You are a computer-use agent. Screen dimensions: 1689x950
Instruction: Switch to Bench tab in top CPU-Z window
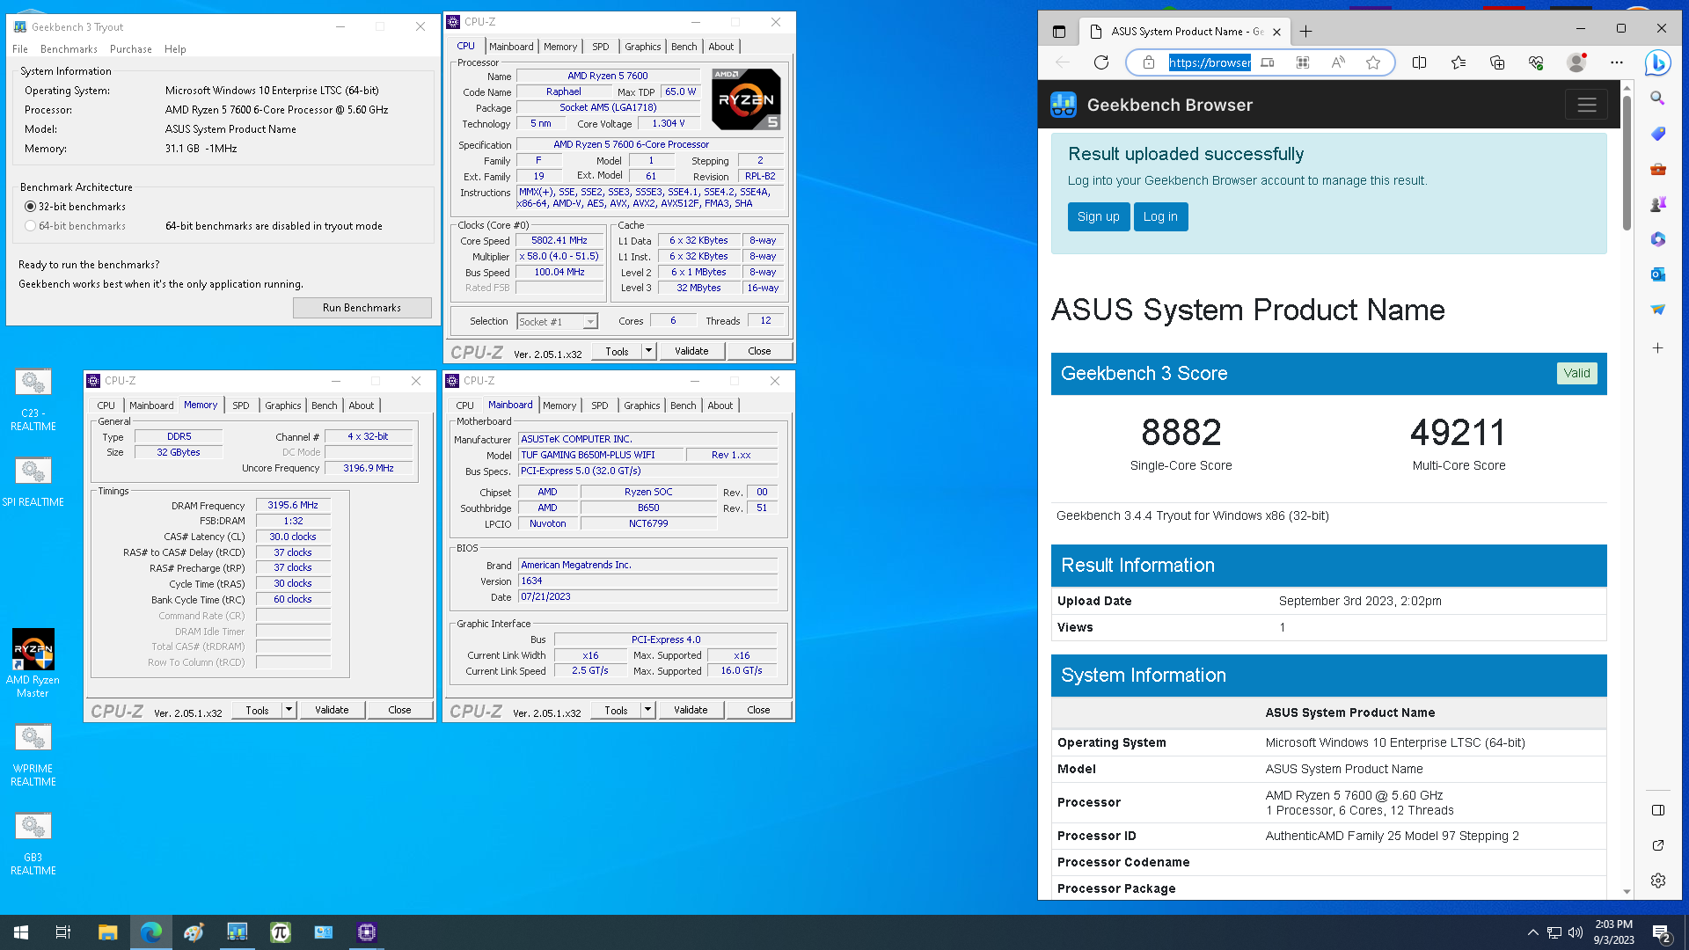click(x=684, y=47)
